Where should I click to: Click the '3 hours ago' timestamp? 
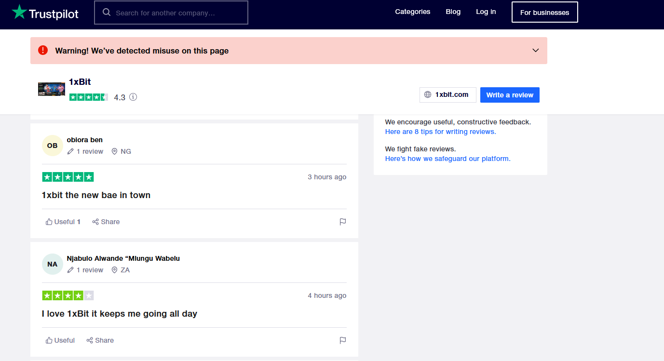click(x=327, y=177)
